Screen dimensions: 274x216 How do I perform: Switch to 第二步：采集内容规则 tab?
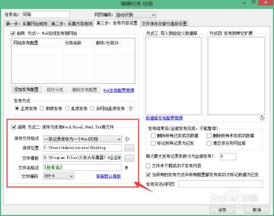click(71, 24)
